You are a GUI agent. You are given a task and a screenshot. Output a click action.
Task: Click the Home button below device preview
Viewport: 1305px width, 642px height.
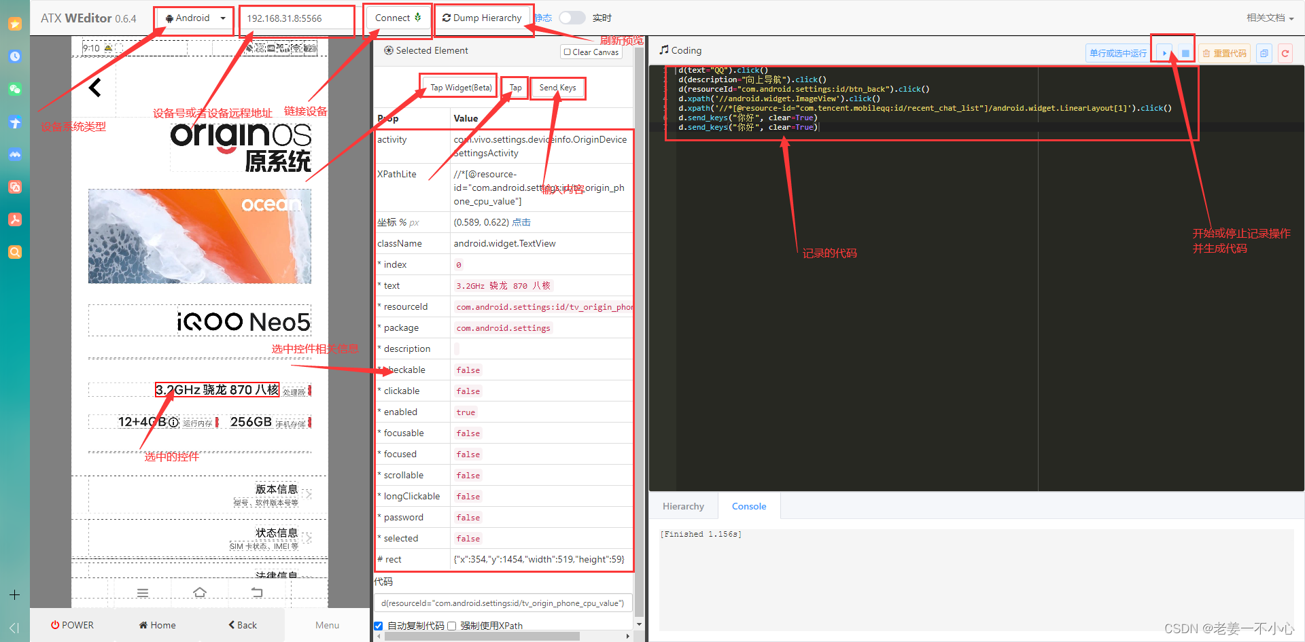tap(157, 625)
